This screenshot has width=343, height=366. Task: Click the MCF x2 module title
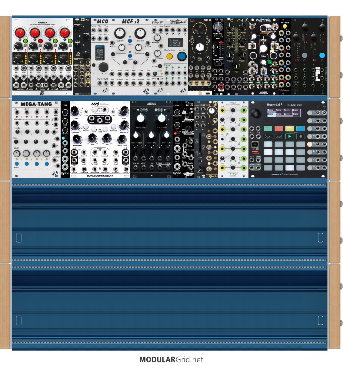(x=131, y=21)
